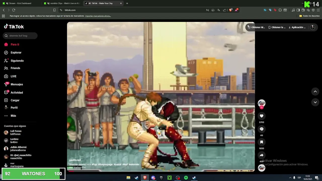
Task: Go to previous video with up chevron
Action: 315,92
